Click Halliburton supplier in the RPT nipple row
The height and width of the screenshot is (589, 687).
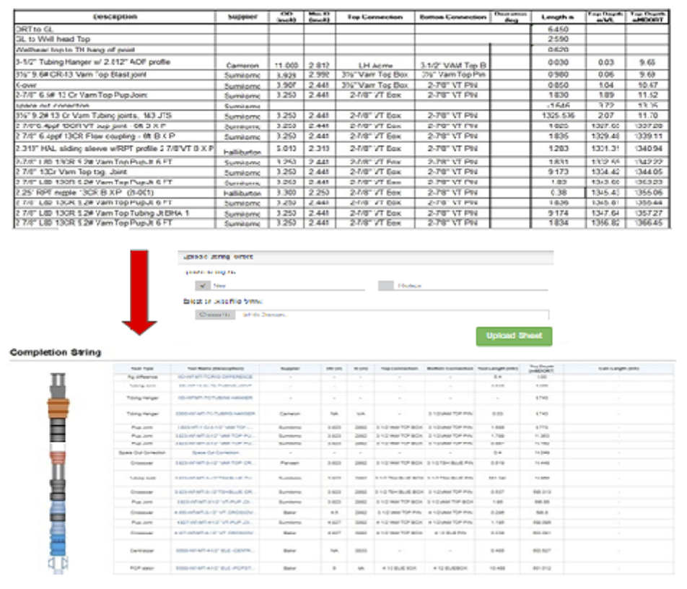pos(242,193)
